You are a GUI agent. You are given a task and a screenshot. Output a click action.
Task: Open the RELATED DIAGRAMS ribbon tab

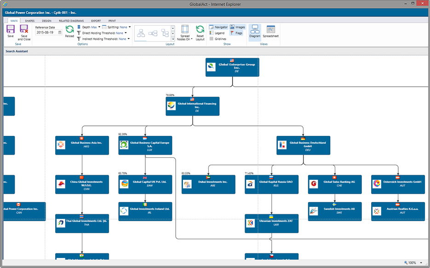(x=71, y=21)
